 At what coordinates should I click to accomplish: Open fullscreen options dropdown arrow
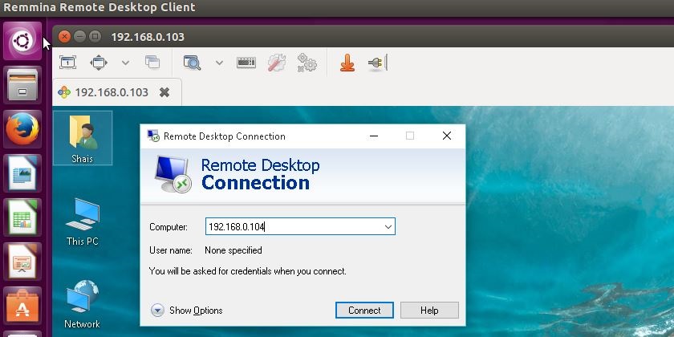(125, 63)
